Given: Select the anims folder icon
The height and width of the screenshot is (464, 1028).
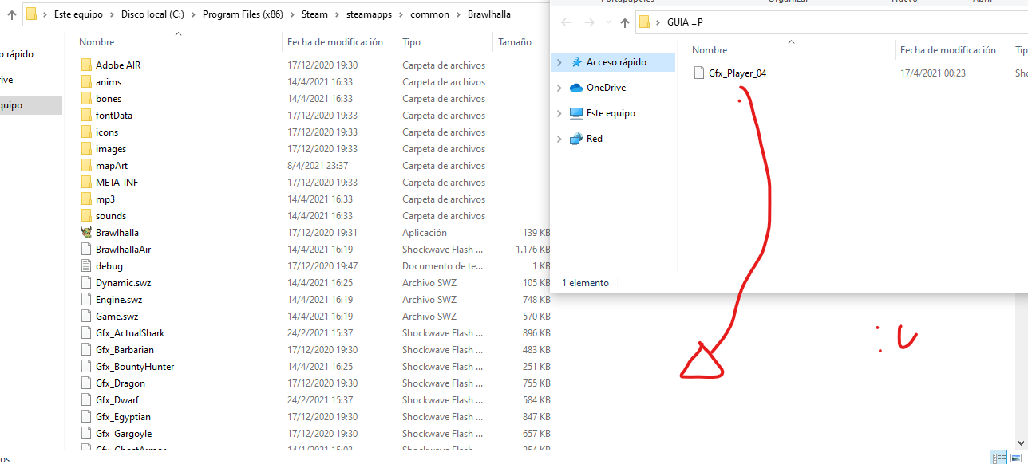Looking at the screenshot, I should click(86, 81).
